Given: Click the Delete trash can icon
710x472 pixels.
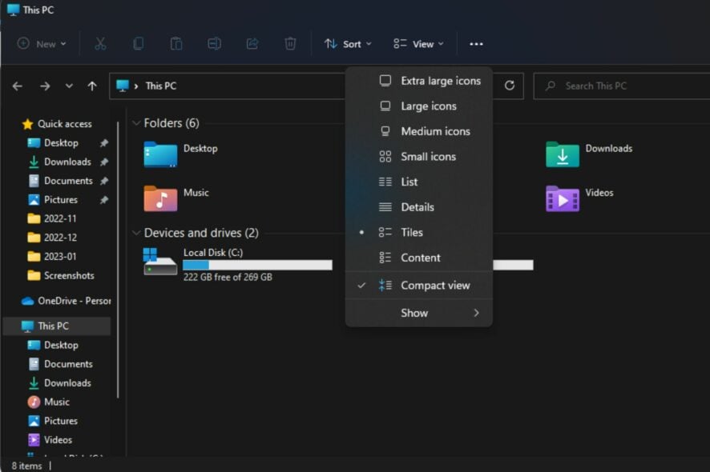Looking at the screenshot, I should (290, 44).
